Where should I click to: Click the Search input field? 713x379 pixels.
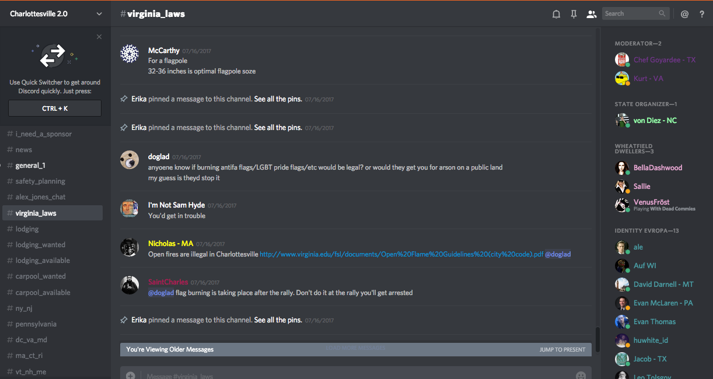coord(630,13)
